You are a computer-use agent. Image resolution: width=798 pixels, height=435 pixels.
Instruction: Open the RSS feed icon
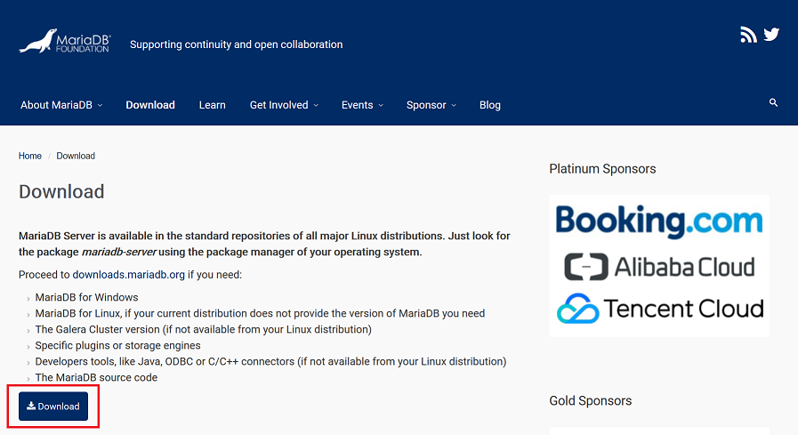[x=748, y=35]
